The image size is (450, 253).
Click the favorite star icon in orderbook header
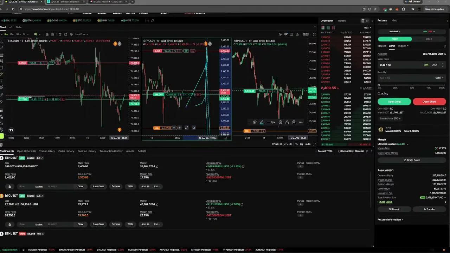367,21
